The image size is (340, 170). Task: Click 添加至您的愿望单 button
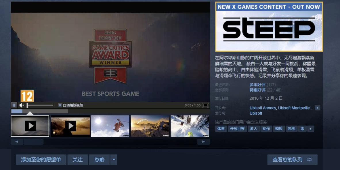(41, 160)
